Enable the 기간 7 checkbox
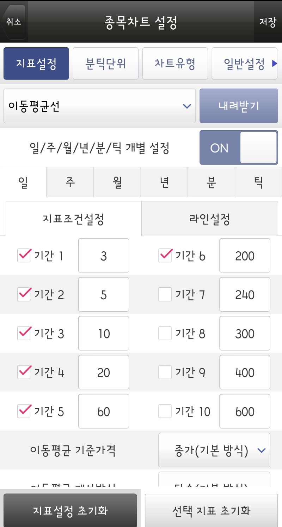 [164, 294]
